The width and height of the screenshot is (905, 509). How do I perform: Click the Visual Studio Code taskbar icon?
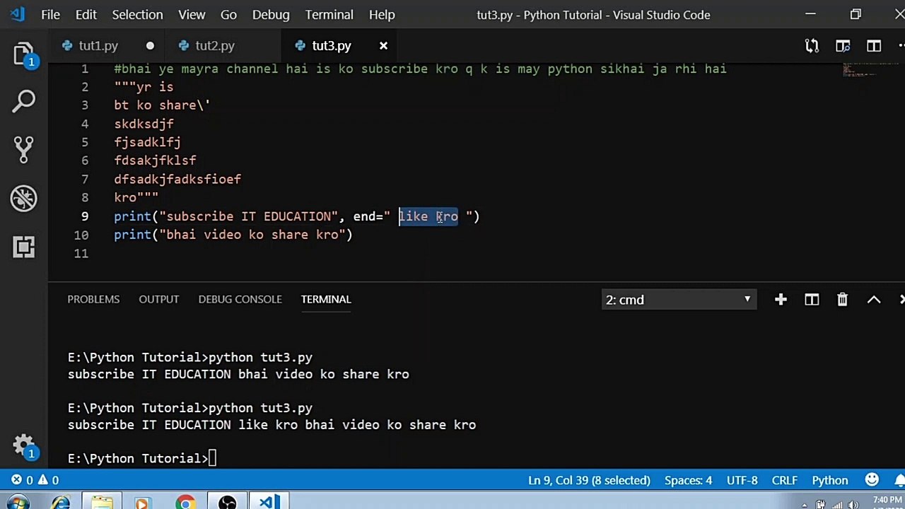point(268,503)
